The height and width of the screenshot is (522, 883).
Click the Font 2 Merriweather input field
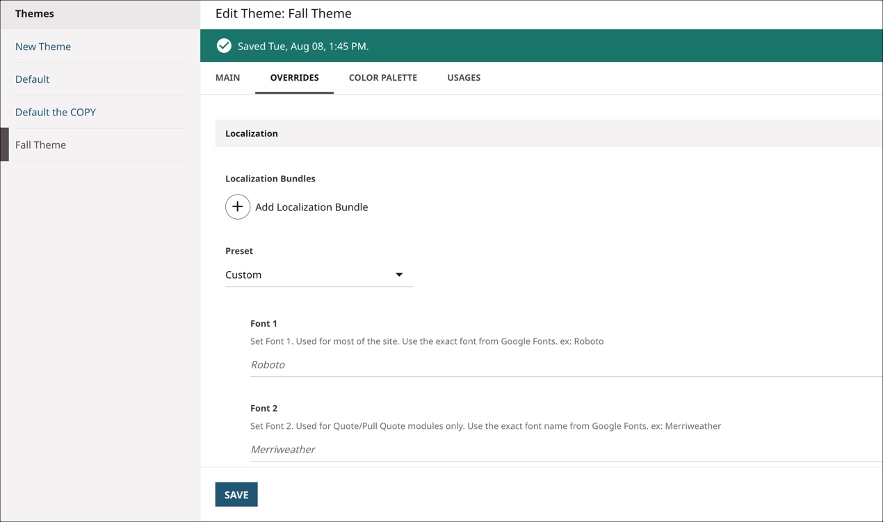click(x=566, y=449)
